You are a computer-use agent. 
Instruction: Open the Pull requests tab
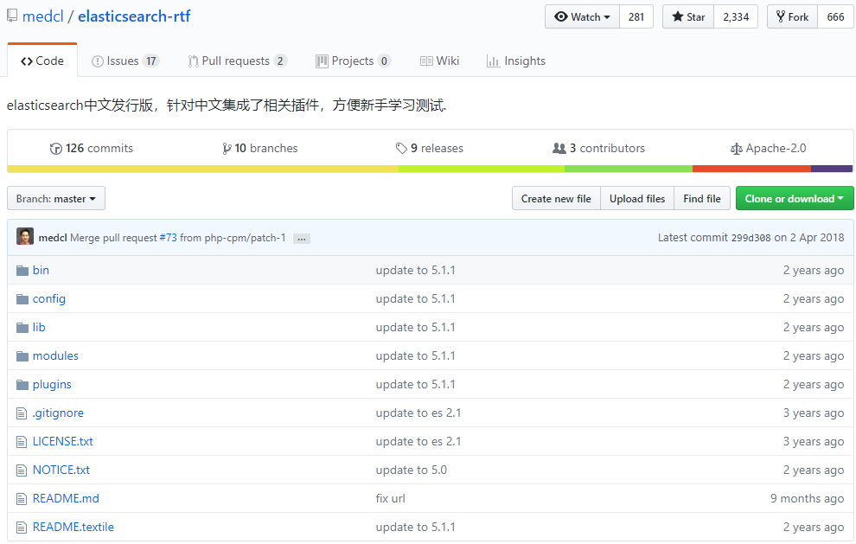pos(237,61)
